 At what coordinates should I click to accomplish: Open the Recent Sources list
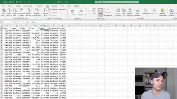pyautogui.click(x=28, y=12)
